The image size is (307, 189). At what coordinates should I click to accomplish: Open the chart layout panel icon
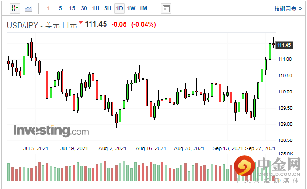pyautogui.click(x=166, y=8)
